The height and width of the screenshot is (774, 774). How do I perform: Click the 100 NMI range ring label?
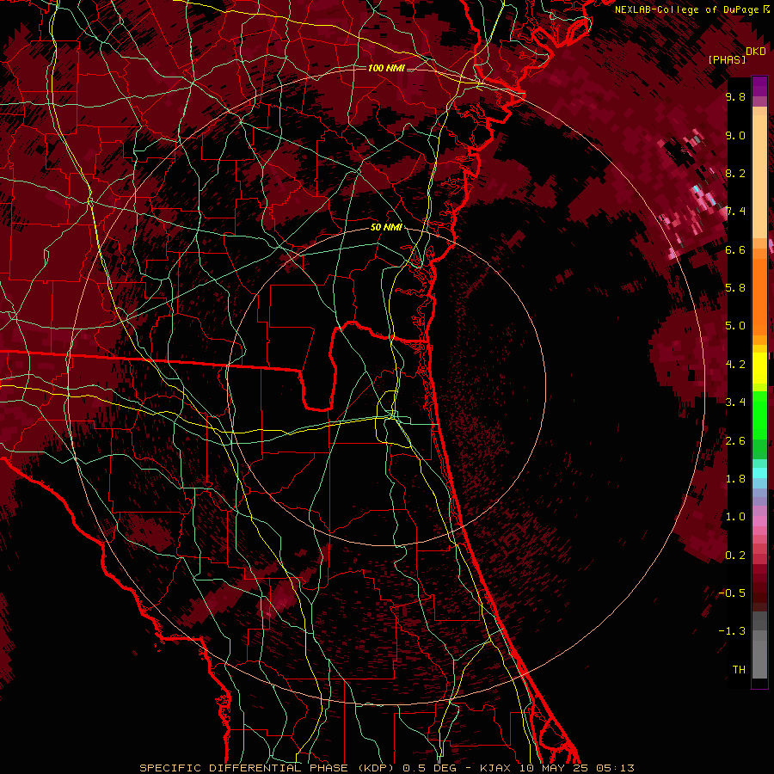[x=386, y=68]
